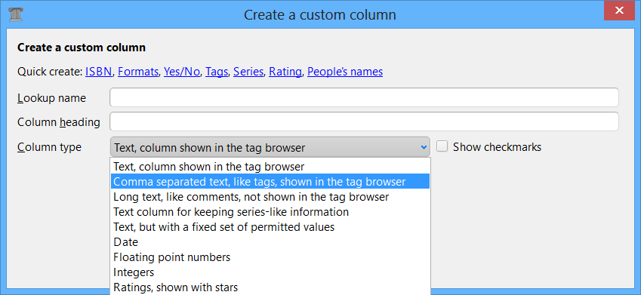The height and width of the screenshot is (295, 641).
Task: Select the Floating point numbers type
Action: click(x=270, y=257)
